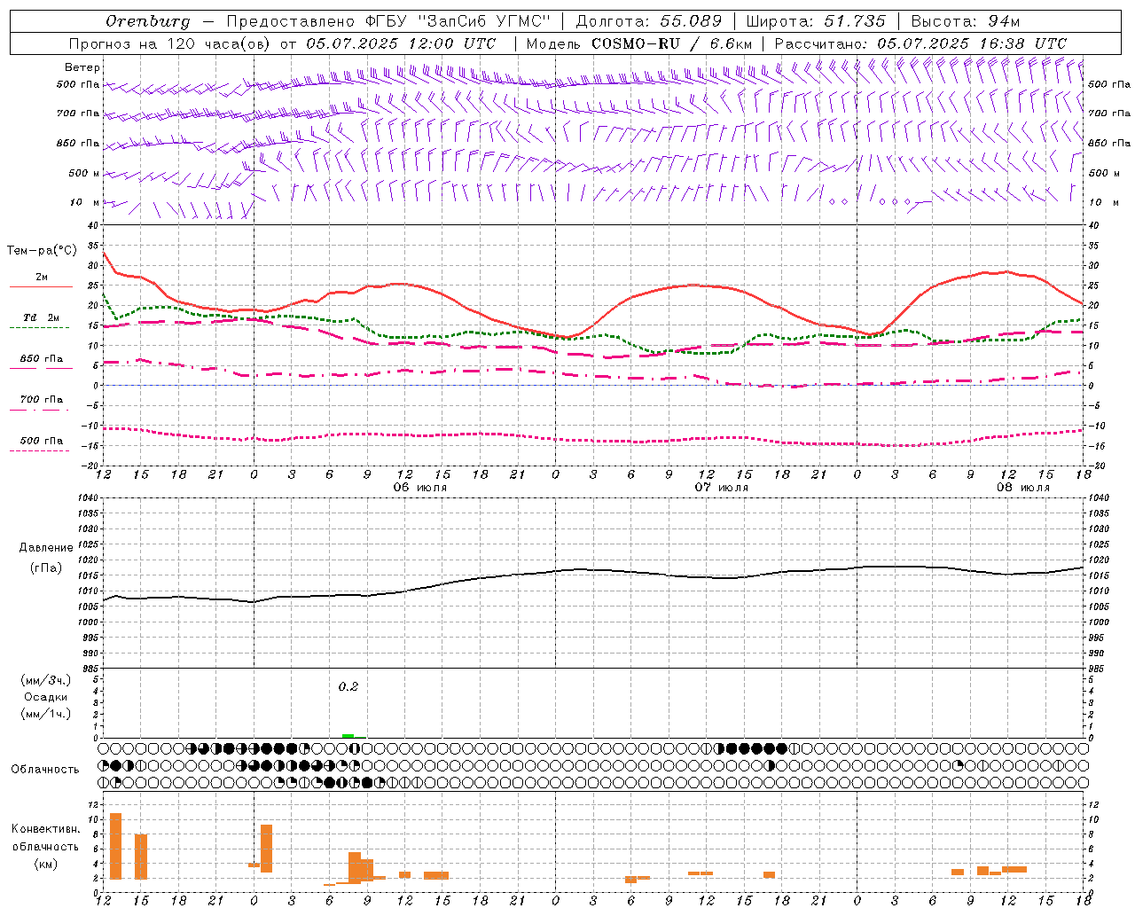
Task: Click the longitude value 'Долгота: 55.089'
Action: coord(649,21)
